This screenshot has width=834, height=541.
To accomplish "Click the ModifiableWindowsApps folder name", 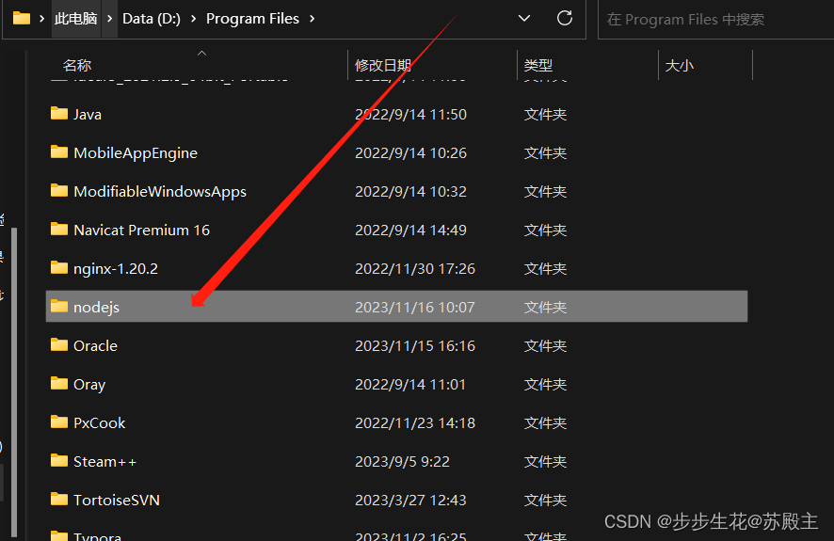I will pyautogui.click(x=160, y=191).
